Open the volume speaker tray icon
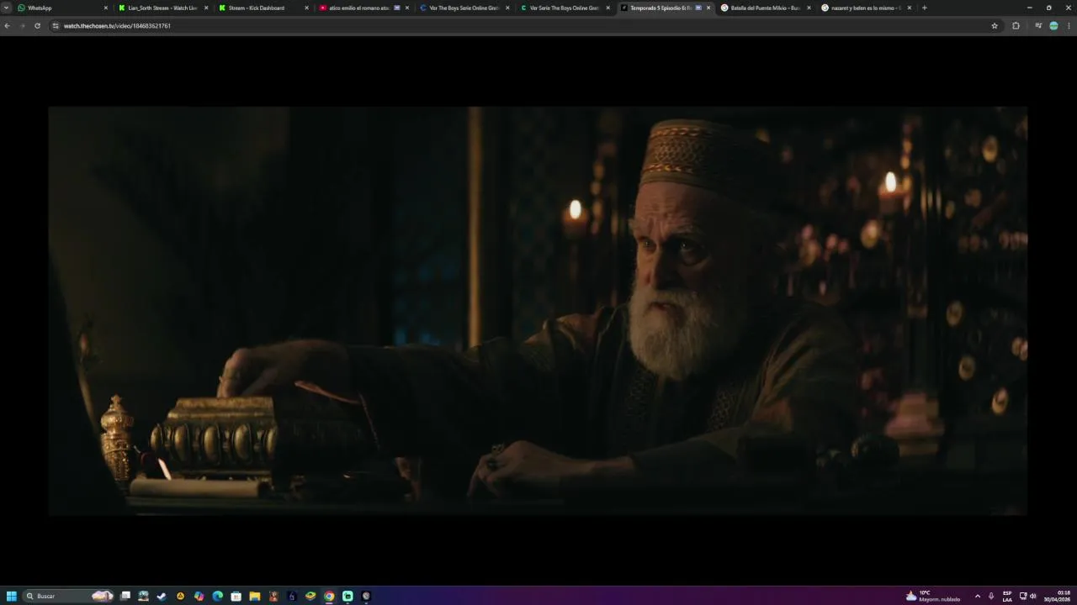The image size is (1077, 605). point(1033,596)
